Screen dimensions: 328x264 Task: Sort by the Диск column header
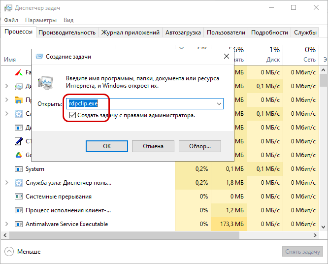click(x=265, y=55)
